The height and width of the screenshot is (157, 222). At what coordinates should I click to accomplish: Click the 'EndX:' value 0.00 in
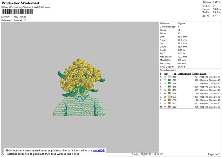181,50
